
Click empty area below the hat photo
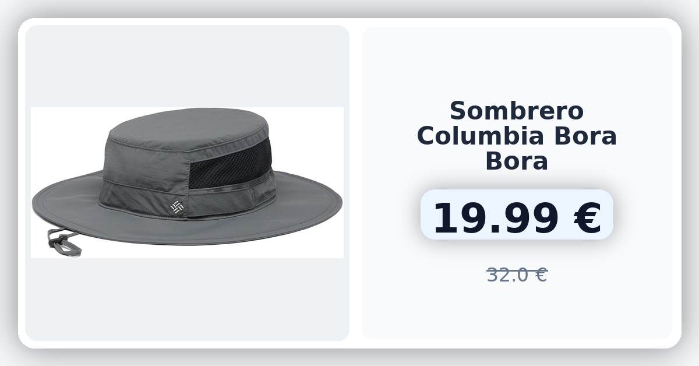coord(187,299)
